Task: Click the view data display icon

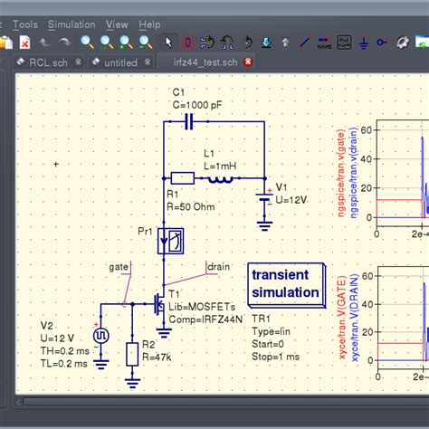Action: point(423,43)
